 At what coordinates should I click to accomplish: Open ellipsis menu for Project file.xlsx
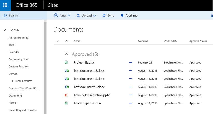[131, 63]
